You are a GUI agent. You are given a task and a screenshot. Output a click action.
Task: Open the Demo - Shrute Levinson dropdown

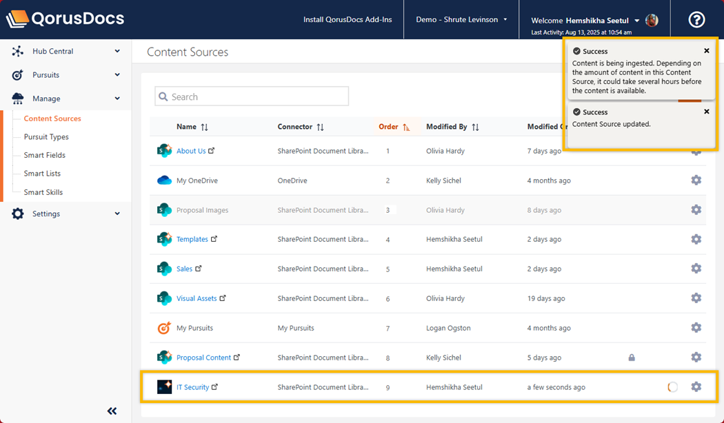click(461, 20)
